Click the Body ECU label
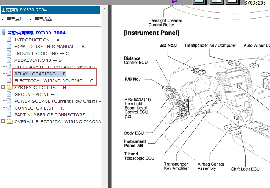 [x=134, y=133]
